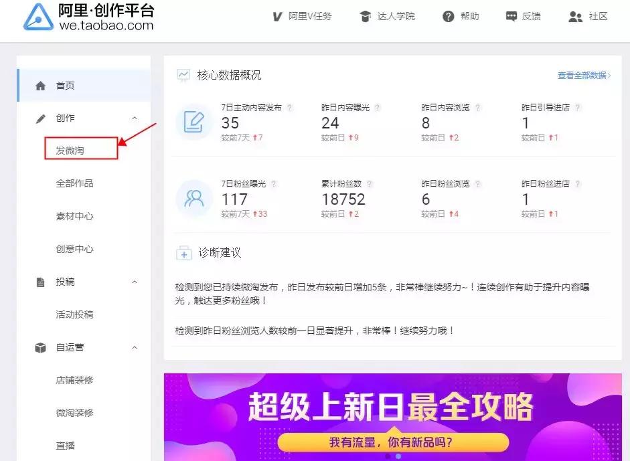Open 阿里V任务 via the V icon

(277, 17)
